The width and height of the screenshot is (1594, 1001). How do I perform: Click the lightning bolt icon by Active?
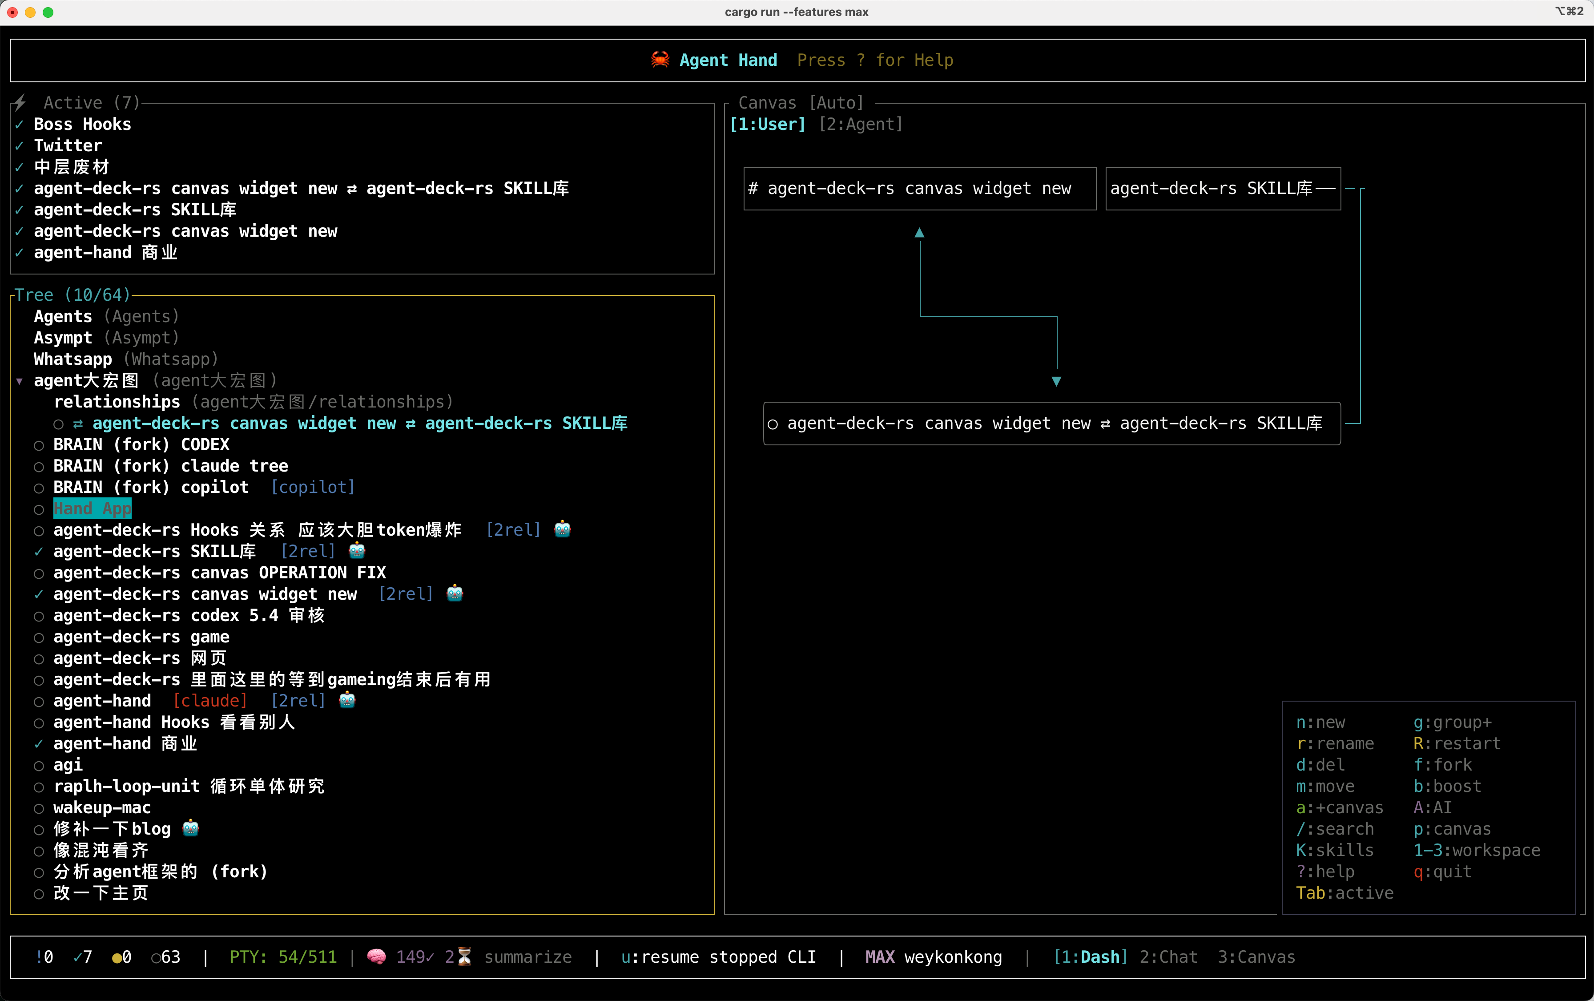tap(20, 102)
